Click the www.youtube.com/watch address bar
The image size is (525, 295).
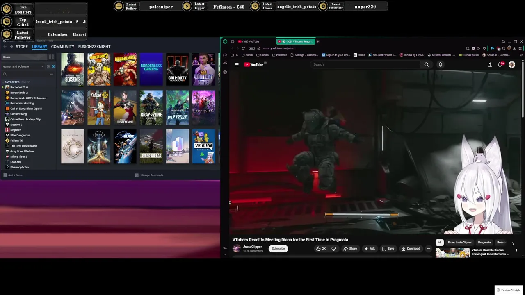[x=279, y=48]
